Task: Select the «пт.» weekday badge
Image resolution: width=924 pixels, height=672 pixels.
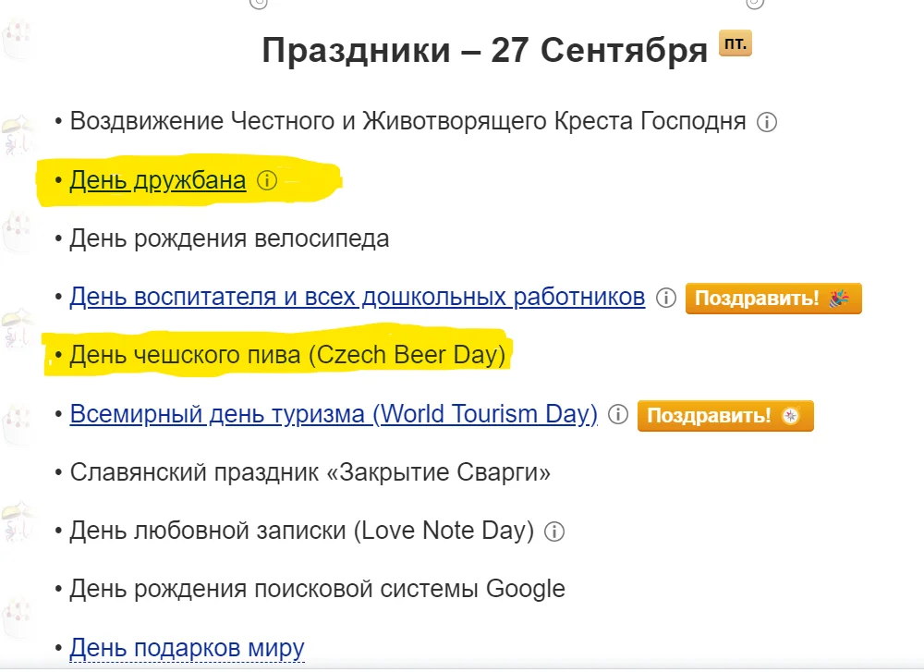Action: 735,42
